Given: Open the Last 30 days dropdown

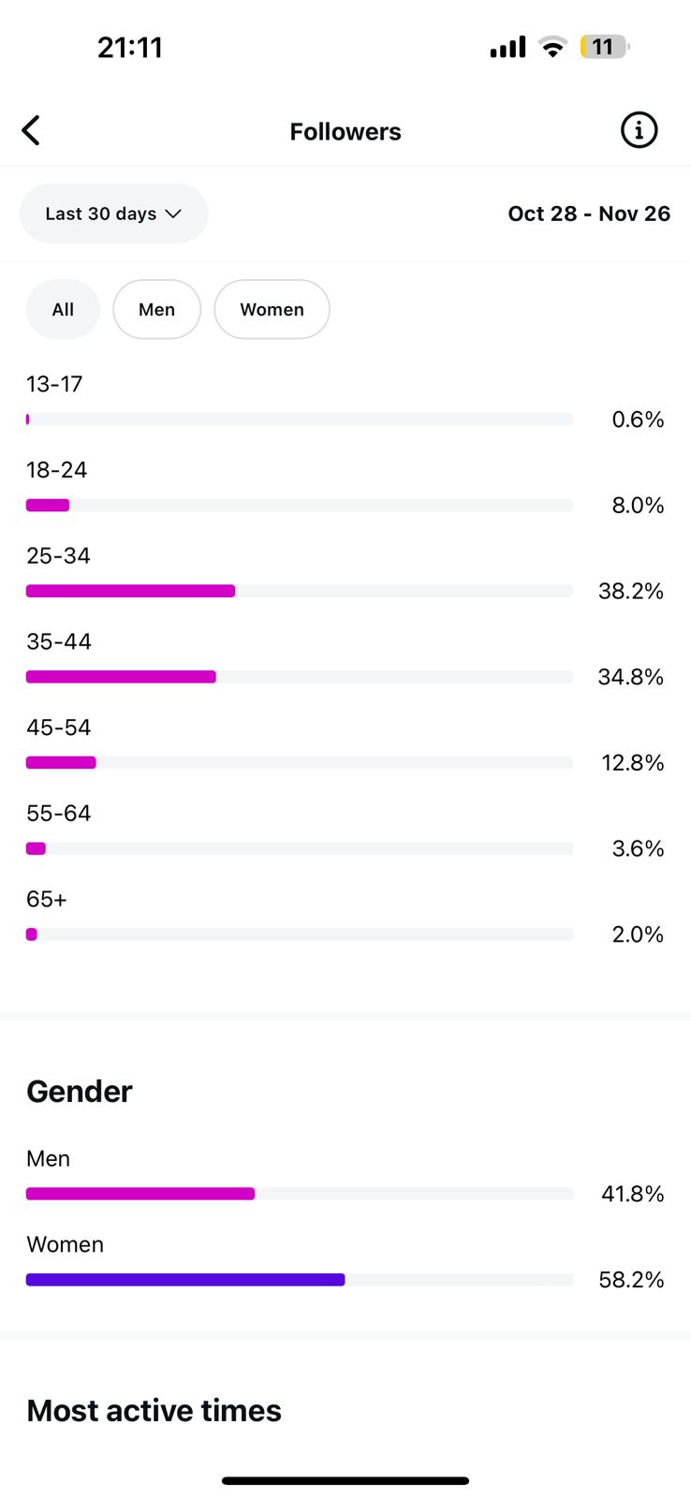Looking at the screenshot, I should (x=101, y=213).
